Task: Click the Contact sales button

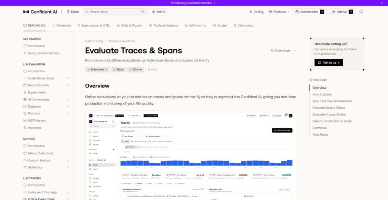Action: click(310, 12)
